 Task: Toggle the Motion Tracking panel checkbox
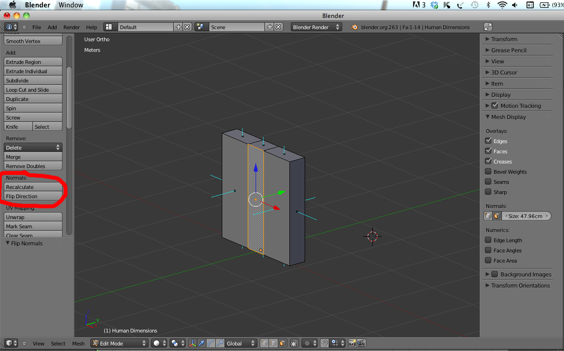coord(495,106)
